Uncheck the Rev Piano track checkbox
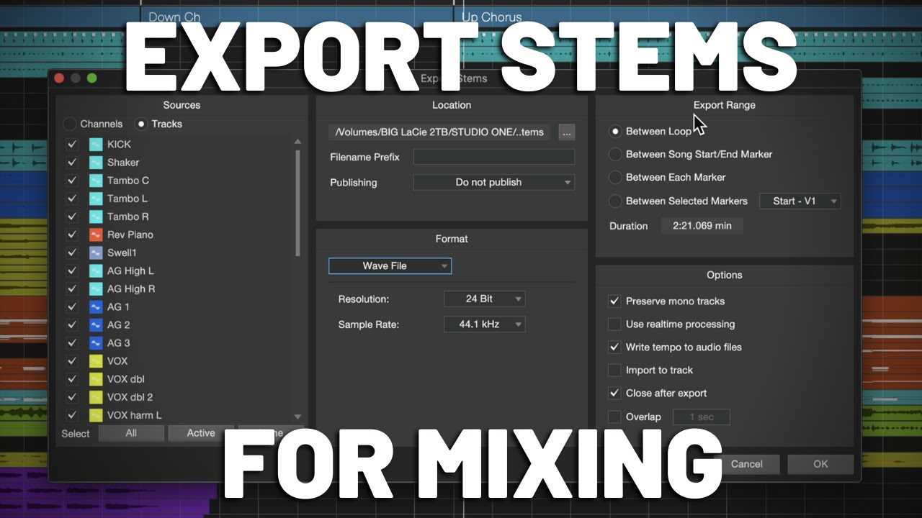Viewport: 922px width, 518px height. [71, 235]
